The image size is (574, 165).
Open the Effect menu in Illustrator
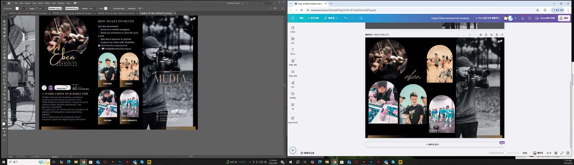point(48,3)
